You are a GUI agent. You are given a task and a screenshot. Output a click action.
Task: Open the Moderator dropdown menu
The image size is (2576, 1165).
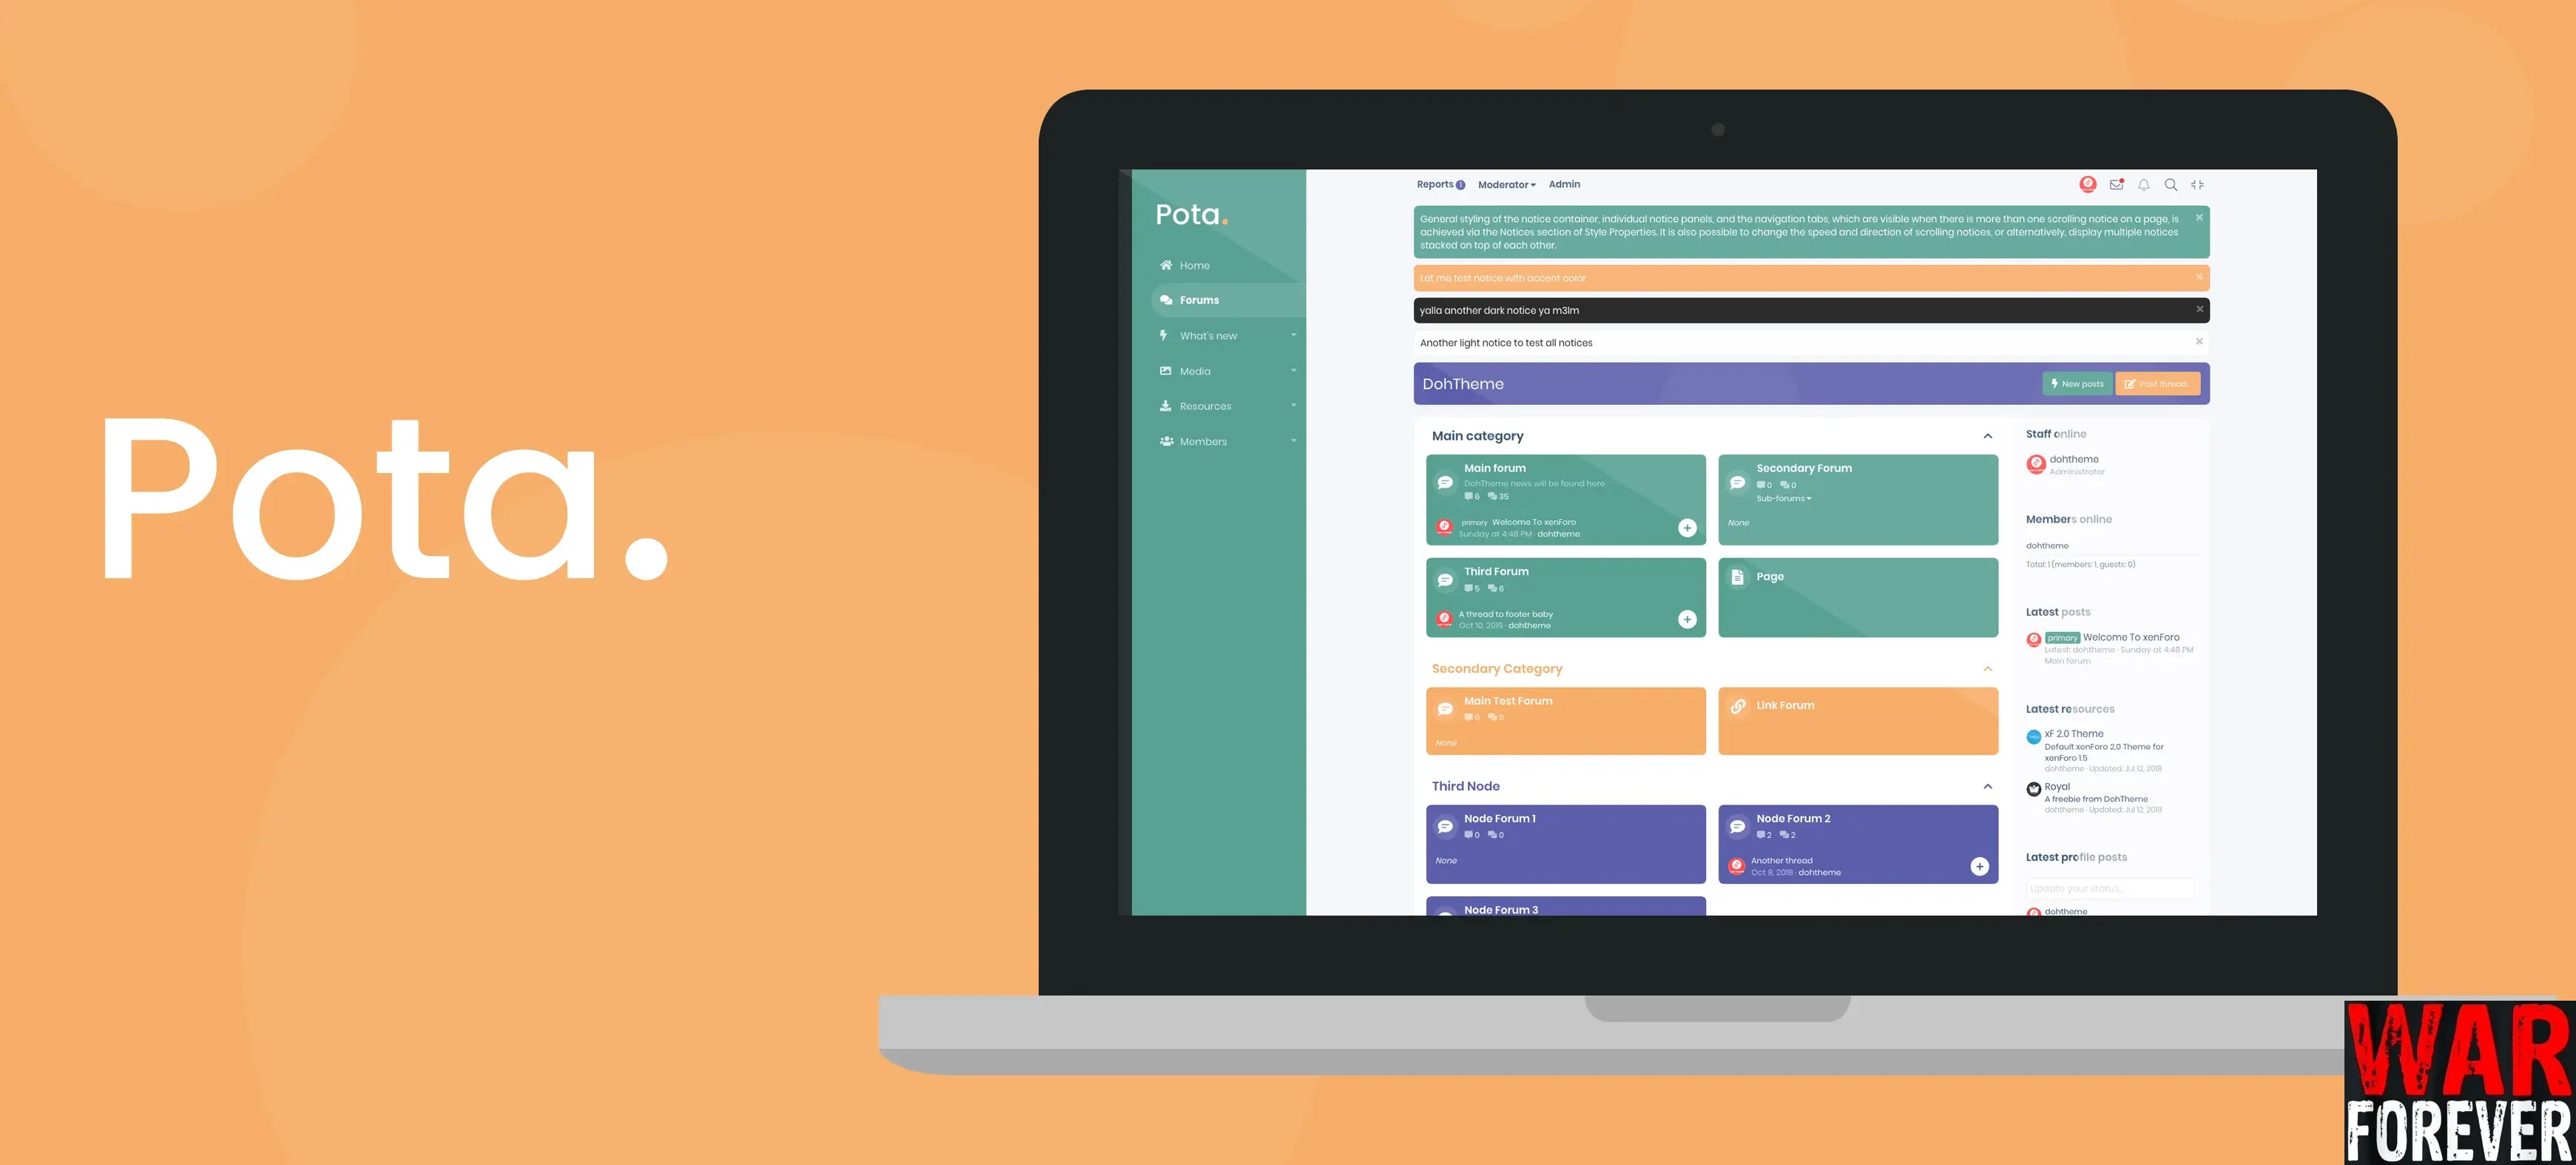click(x=1505, y=184)
